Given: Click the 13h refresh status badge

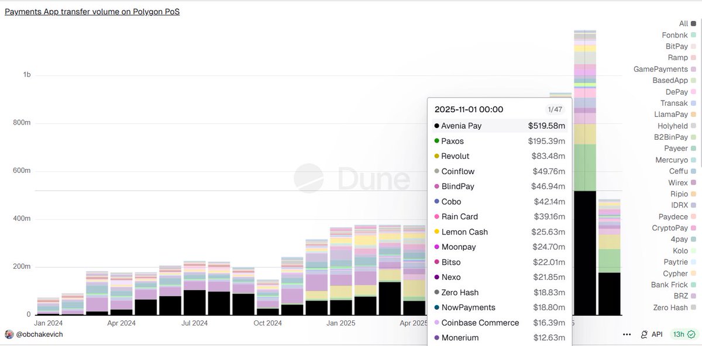Looking at the screenshot, I should (x=684, y=334).
